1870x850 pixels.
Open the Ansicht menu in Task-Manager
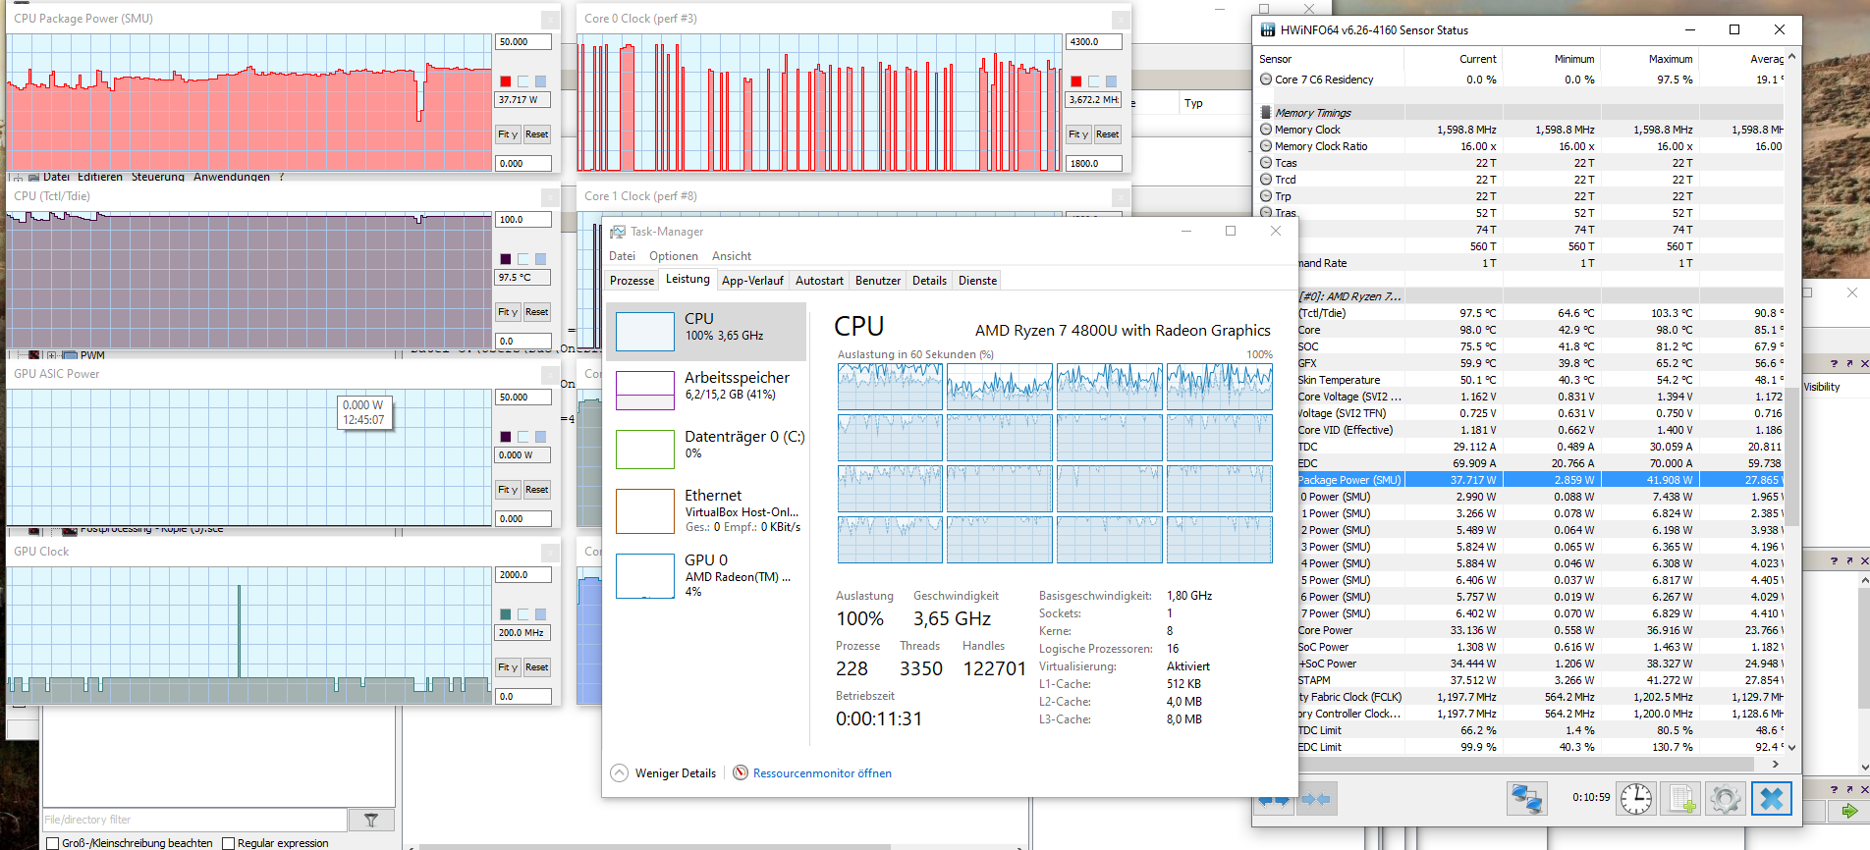[x=732, y=256]
